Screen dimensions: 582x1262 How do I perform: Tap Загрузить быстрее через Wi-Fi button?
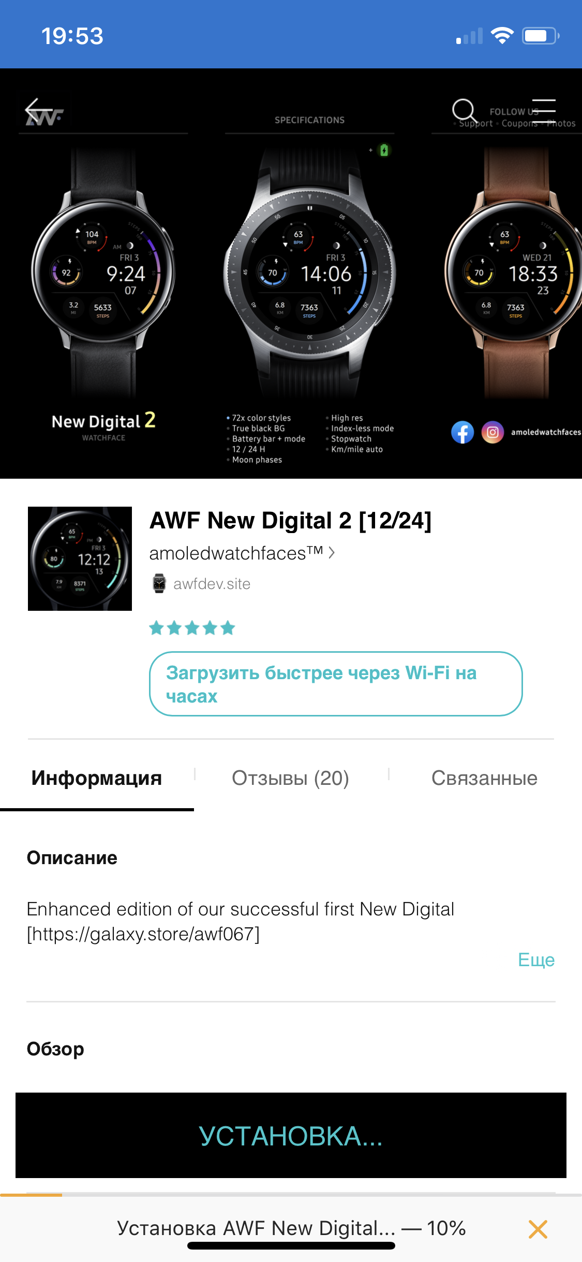click(336, 684)
